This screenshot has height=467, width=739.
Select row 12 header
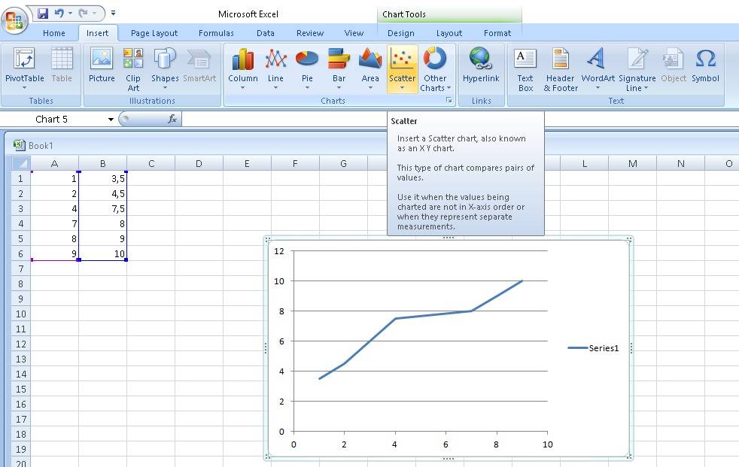21,344
